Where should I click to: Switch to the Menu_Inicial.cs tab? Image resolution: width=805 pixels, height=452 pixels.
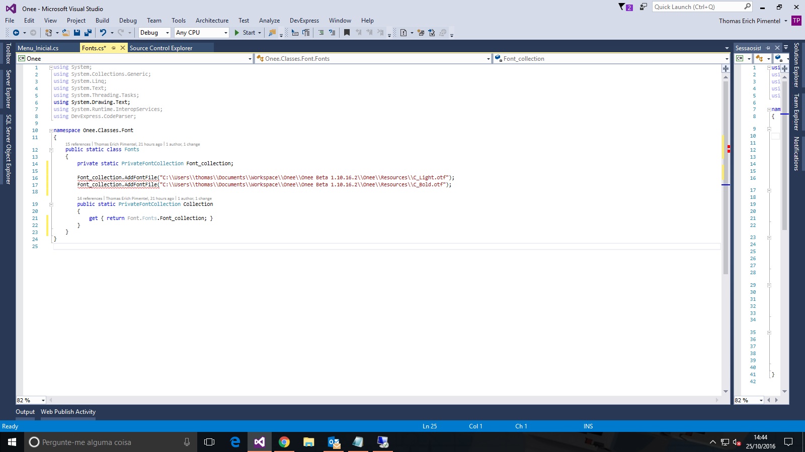tap(38, 48)
